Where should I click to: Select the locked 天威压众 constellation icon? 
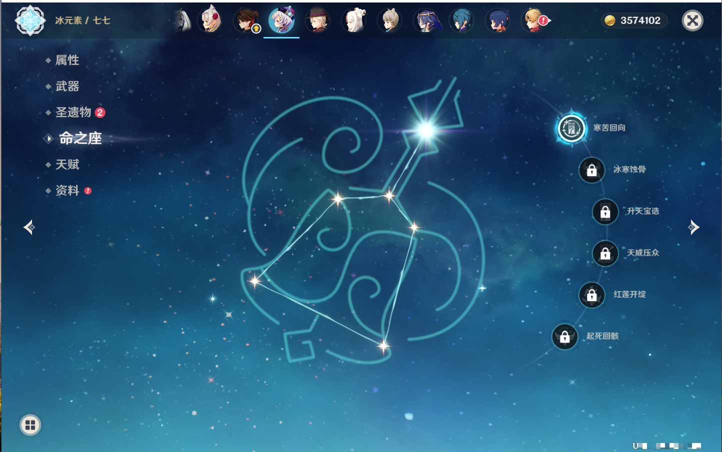[605, 253]
